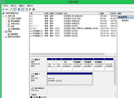Image resolution: width=134 pixels, height=98 pixels.
Task: Click the Up one level folder icon
Action: (11, 9)
